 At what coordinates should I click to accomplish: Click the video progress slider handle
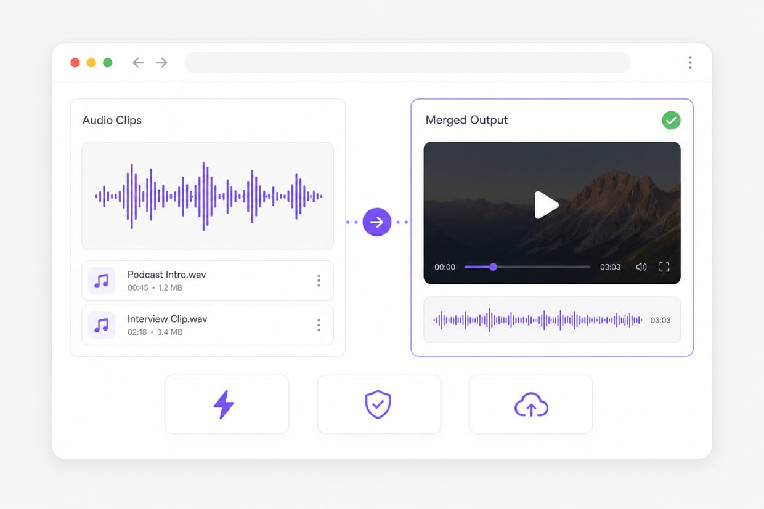(x=493, y=267)
